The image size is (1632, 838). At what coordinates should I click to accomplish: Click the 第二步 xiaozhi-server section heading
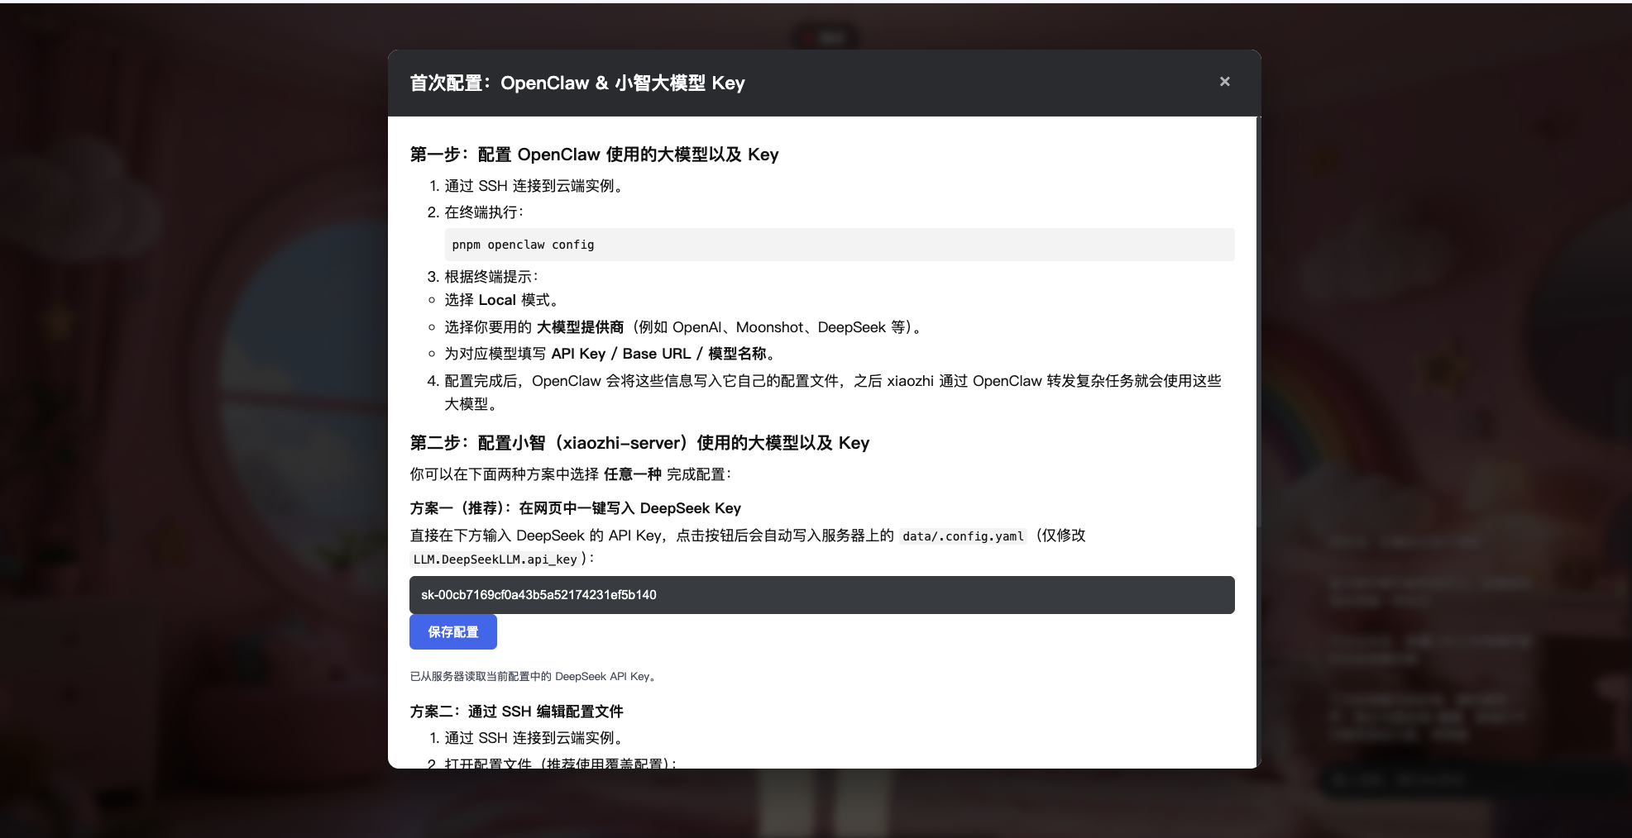point(639,443)
